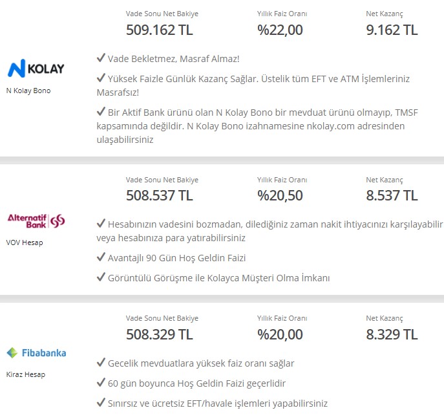Select the 508.329 TL net balance

(x=160, y=334)
